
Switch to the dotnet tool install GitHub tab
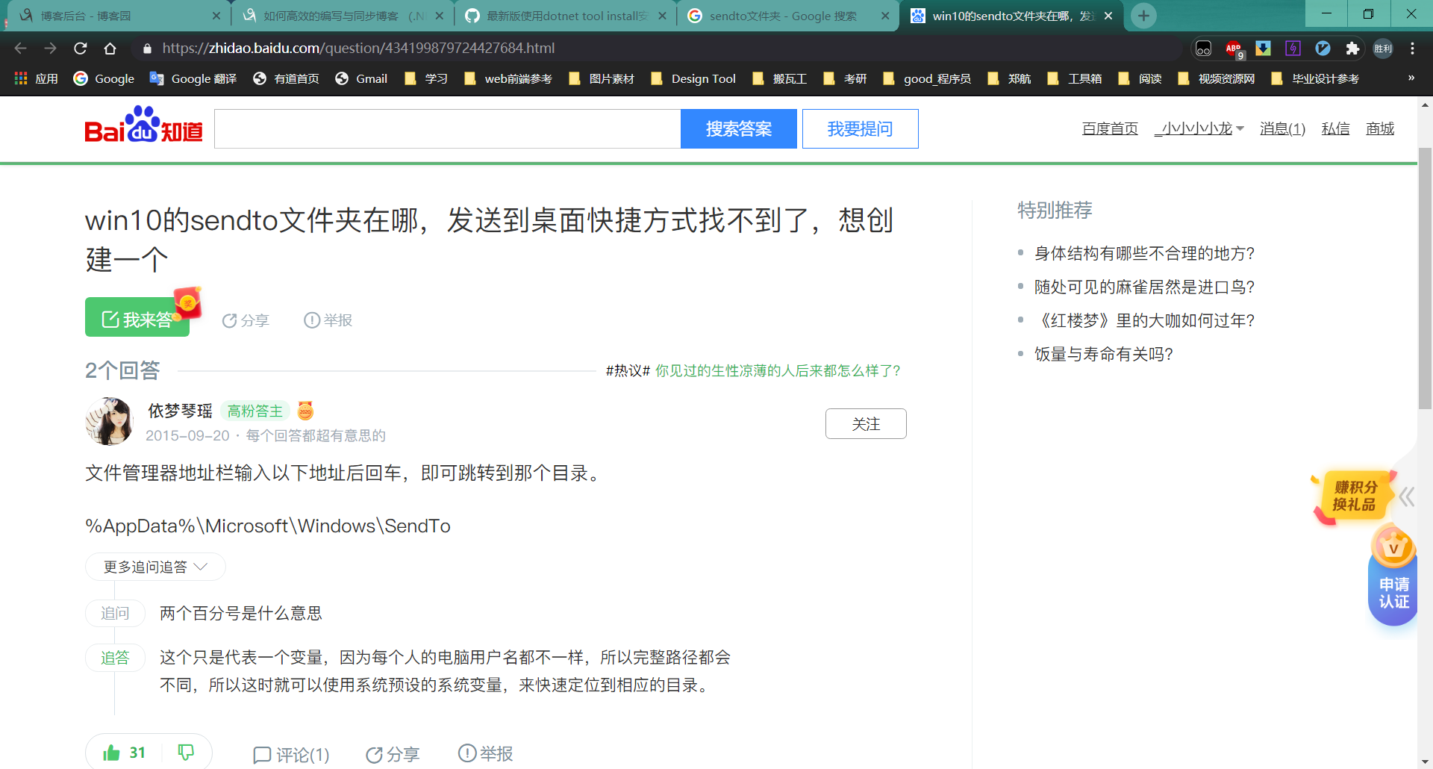tap(563, 16)
